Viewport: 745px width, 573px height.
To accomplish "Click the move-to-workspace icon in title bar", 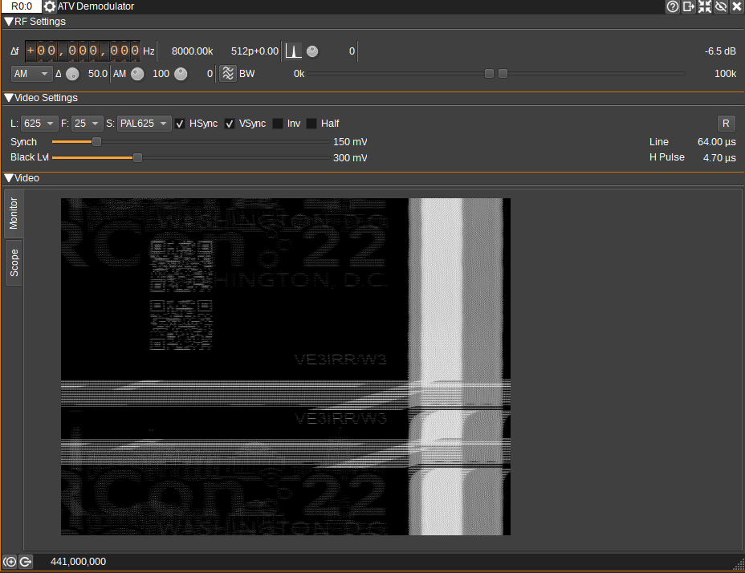I will (x=689, y=6).
